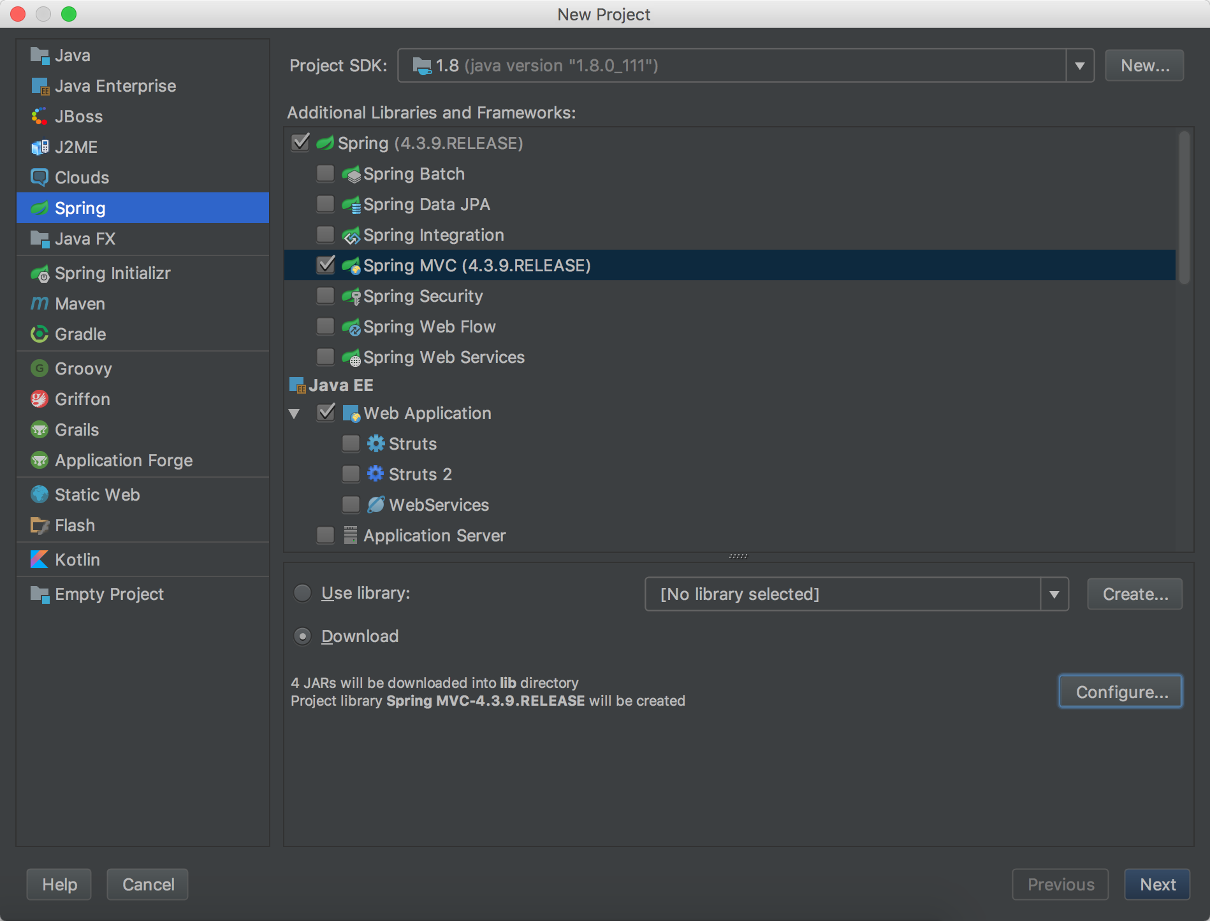Enable the Struts 2 checkbox

pos(351,474)
